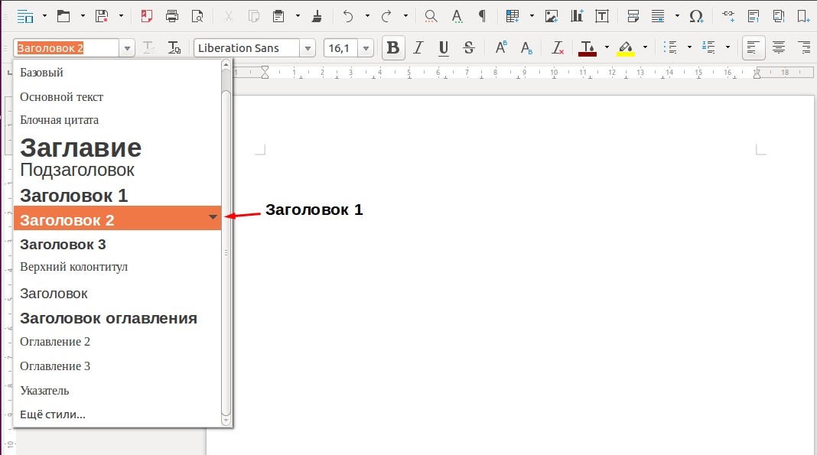Insert special character Omega icon

697,16
